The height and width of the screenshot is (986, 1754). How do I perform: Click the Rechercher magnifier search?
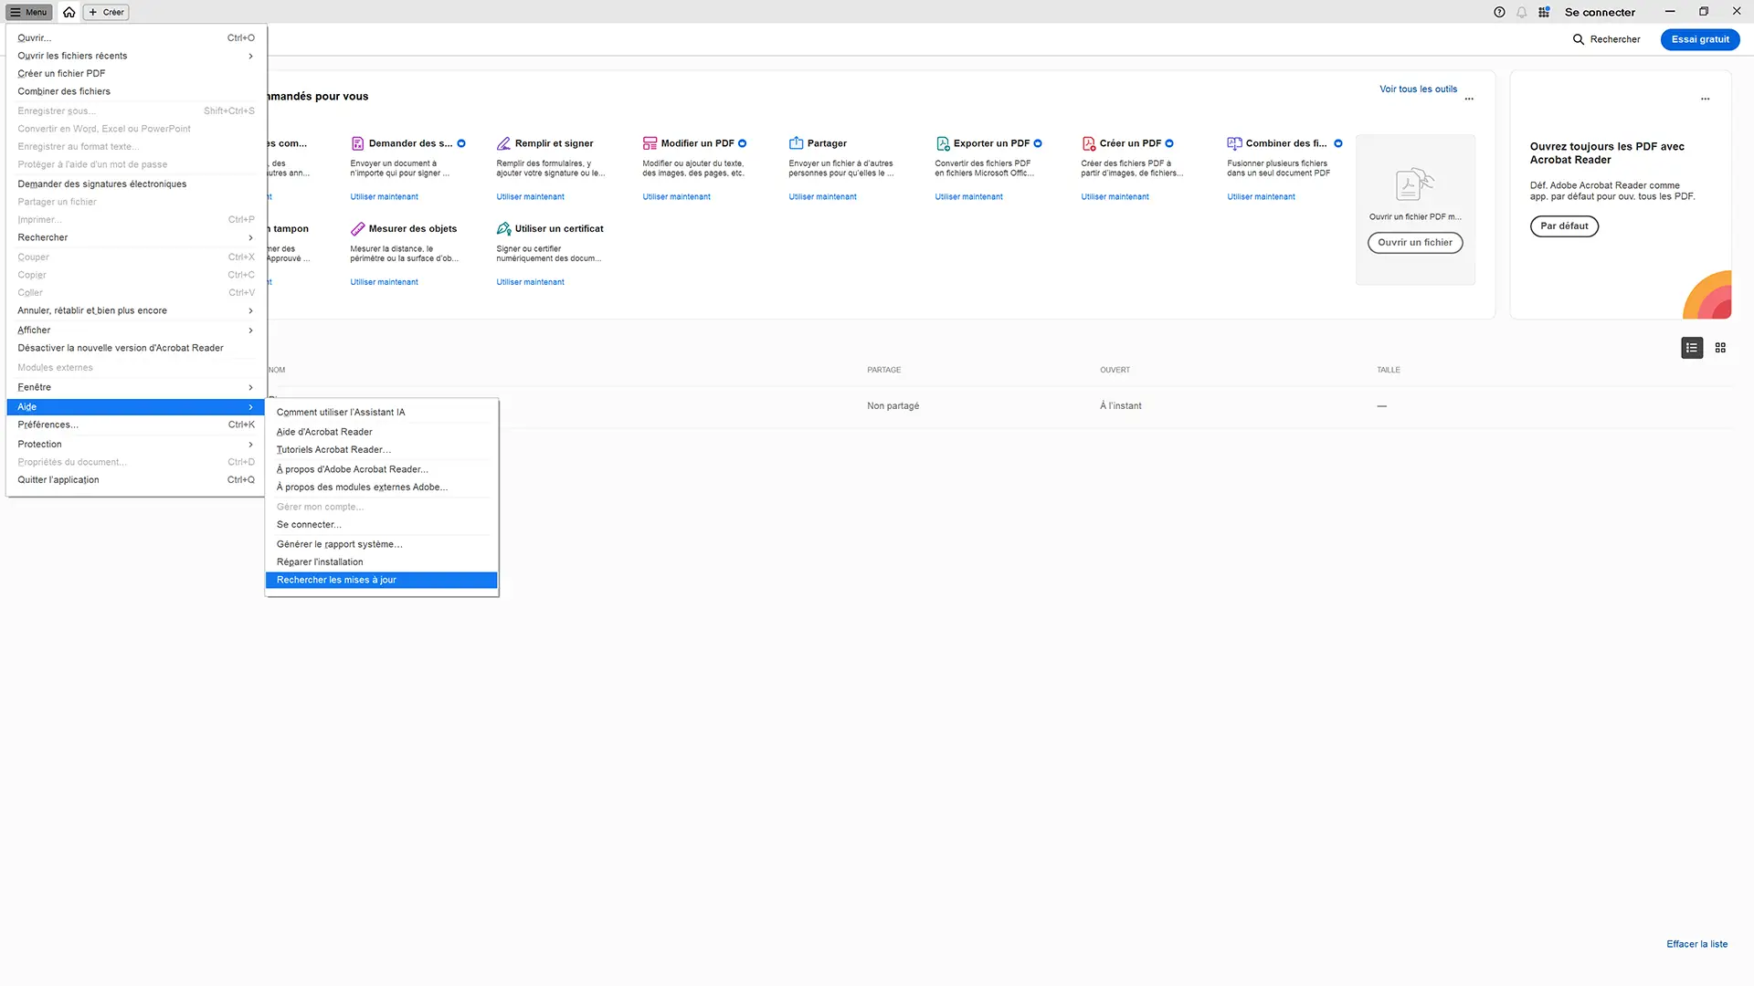pos(1605,39)
